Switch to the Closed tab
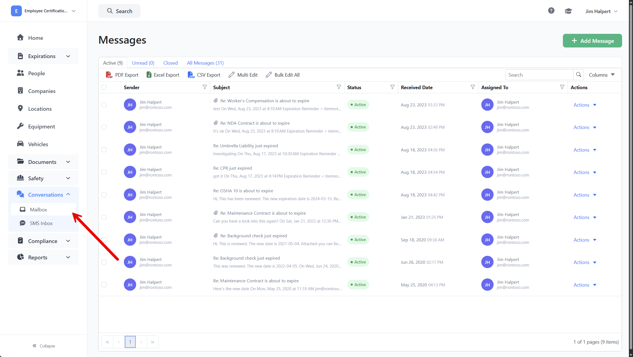 [170, 63]
